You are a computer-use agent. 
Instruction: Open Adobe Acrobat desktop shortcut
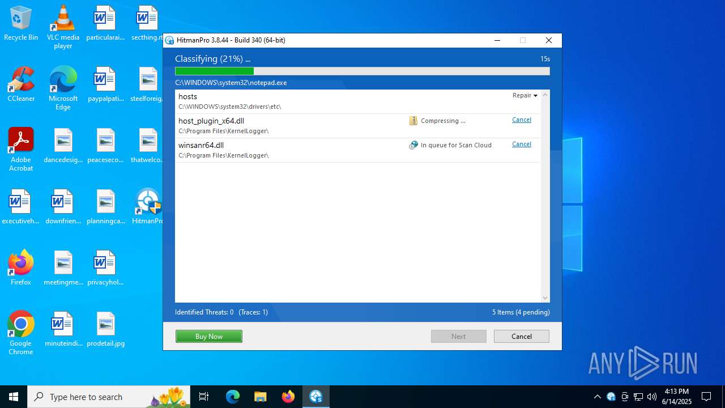pos(21,150)
